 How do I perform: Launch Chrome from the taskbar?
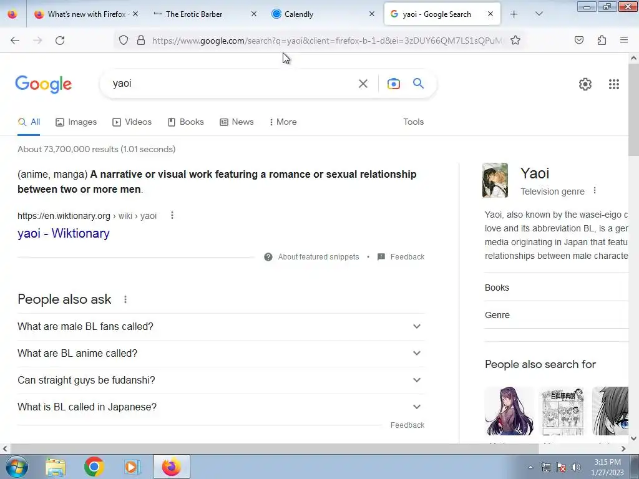coord(94,467)
